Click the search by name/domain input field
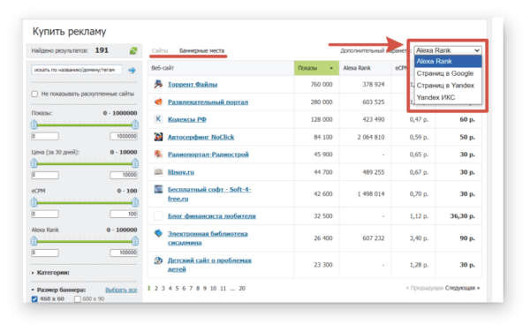The image size is (530, 332). tap(77, 70)
